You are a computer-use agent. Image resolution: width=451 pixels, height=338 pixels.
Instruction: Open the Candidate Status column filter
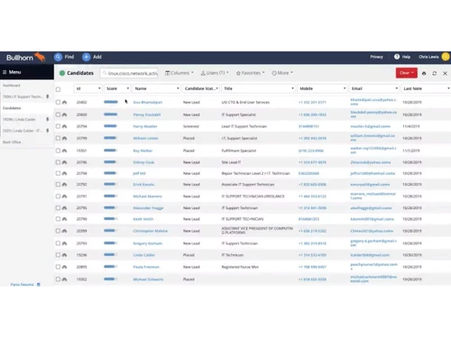tap(216, 88)
